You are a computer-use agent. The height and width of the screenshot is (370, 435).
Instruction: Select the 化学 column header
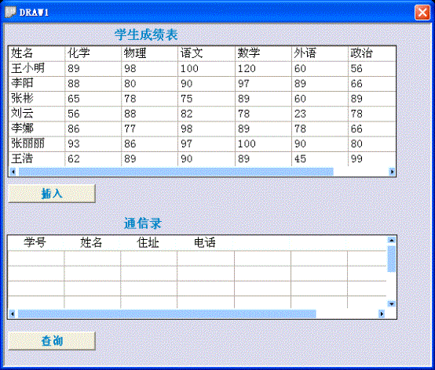tap(93, 53)
